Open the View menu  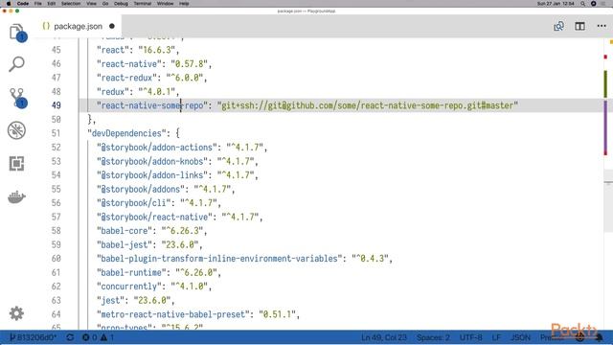(x=91, y=4)
